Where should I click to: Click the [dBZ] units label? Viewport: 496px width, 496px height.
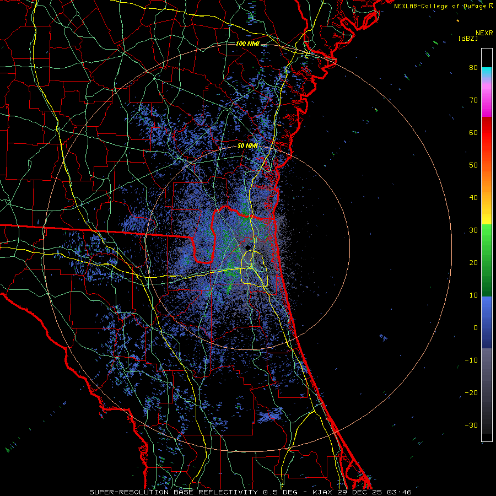(x=468, y=38)
